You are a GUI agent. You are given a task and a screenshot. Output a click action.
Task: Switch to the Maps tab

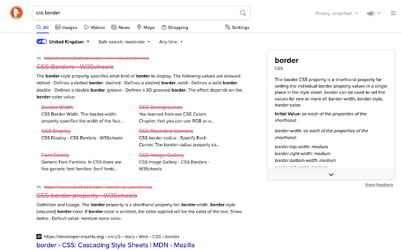coord(146,27)
